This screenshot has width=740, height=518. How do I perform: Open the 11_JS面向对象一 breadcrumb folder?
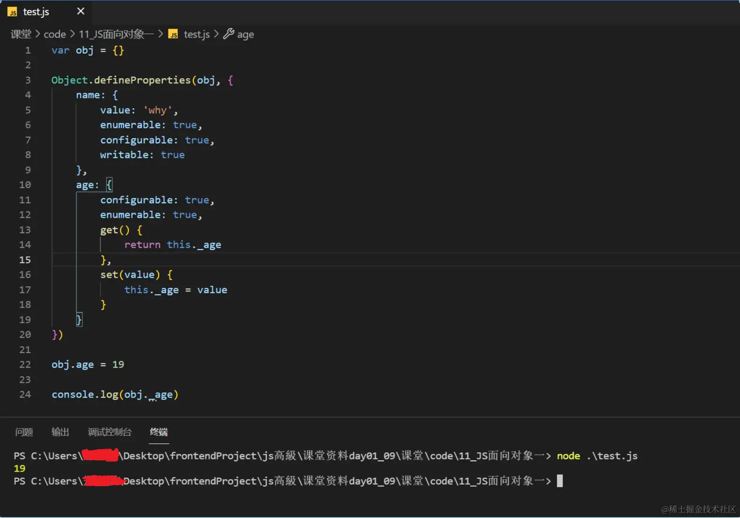116,34
